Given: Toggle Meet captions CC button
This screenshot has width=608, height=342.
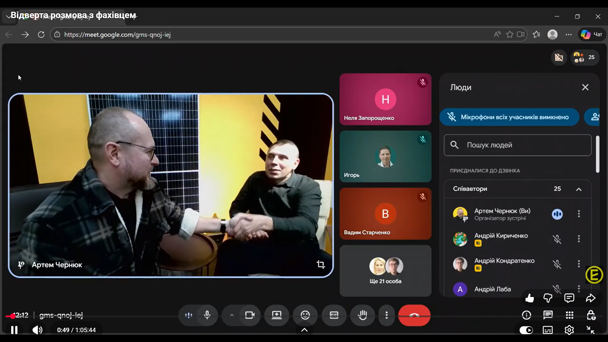Looking at the screenshot, I should pos(334,315).
